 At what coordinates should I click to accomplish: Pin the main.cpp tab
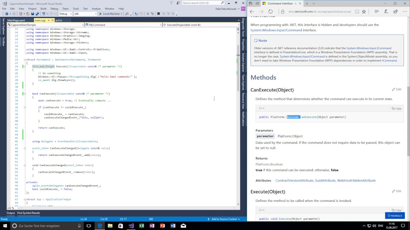49,20
